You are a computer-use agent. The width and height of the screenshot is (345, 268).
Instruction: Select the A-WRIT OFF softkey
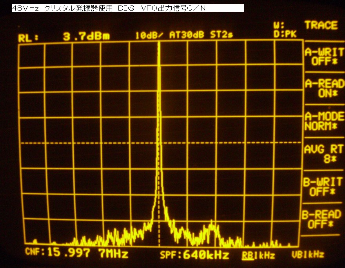(x=324, y=57)
